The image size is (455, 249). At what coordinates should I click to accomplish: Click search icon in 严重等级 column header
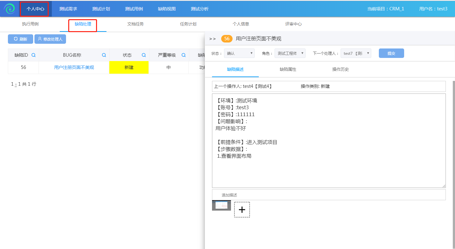click(184, 55)
